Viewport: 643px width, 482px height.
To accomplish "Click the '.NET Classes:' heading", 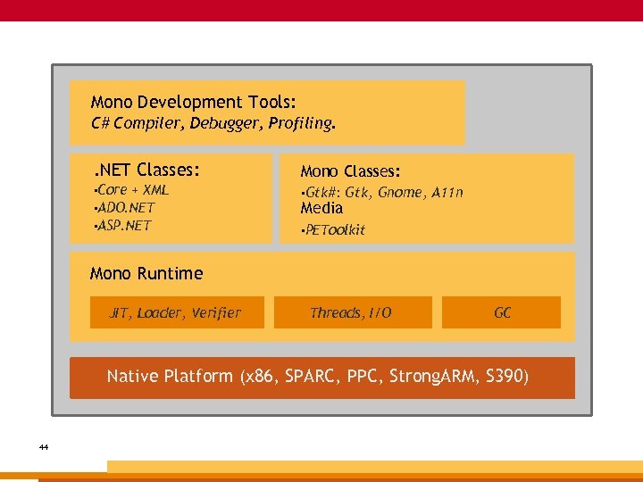I will [146, 170].
